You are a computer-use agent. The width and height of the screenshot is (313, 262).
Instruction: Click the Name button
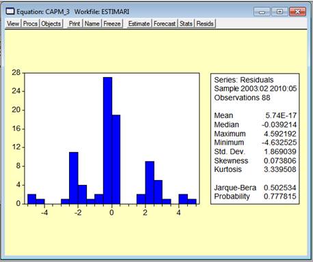coord(92,24)
